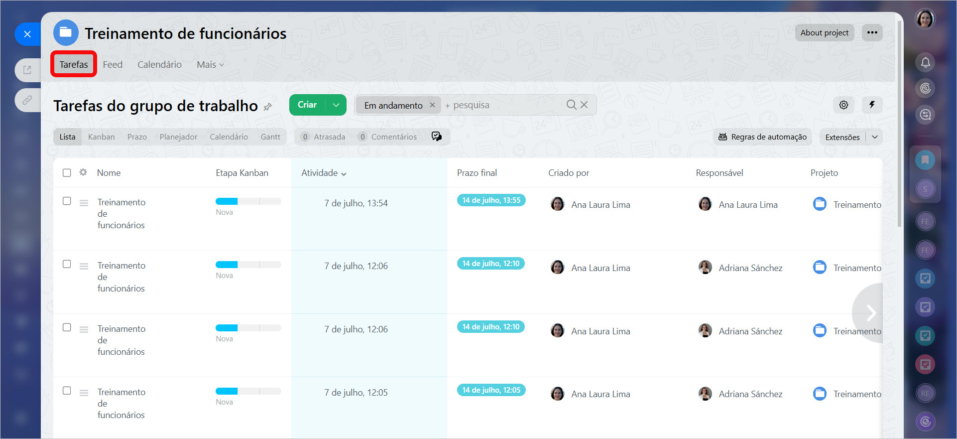Click the Prazo final column header
The width and height of the screenshot is (957, 439).
pos(477,173)
